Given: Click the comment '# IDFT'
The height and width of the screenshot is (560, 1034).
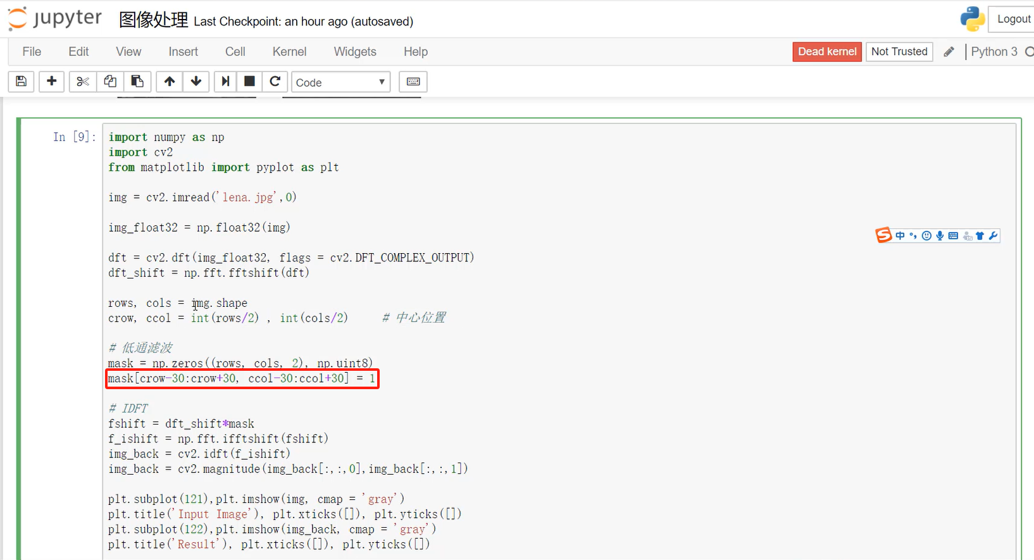Looking at the screenshot, I should click(x=128, y=409).
